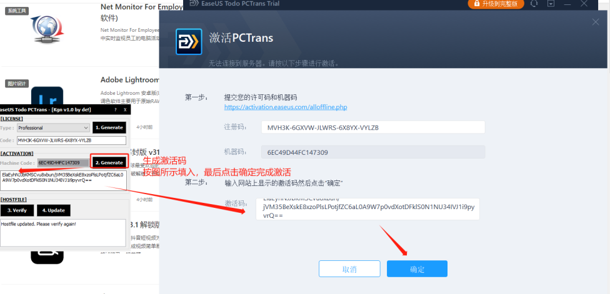
Task: Click the 取消 cancel button
Action: (349, 269)
